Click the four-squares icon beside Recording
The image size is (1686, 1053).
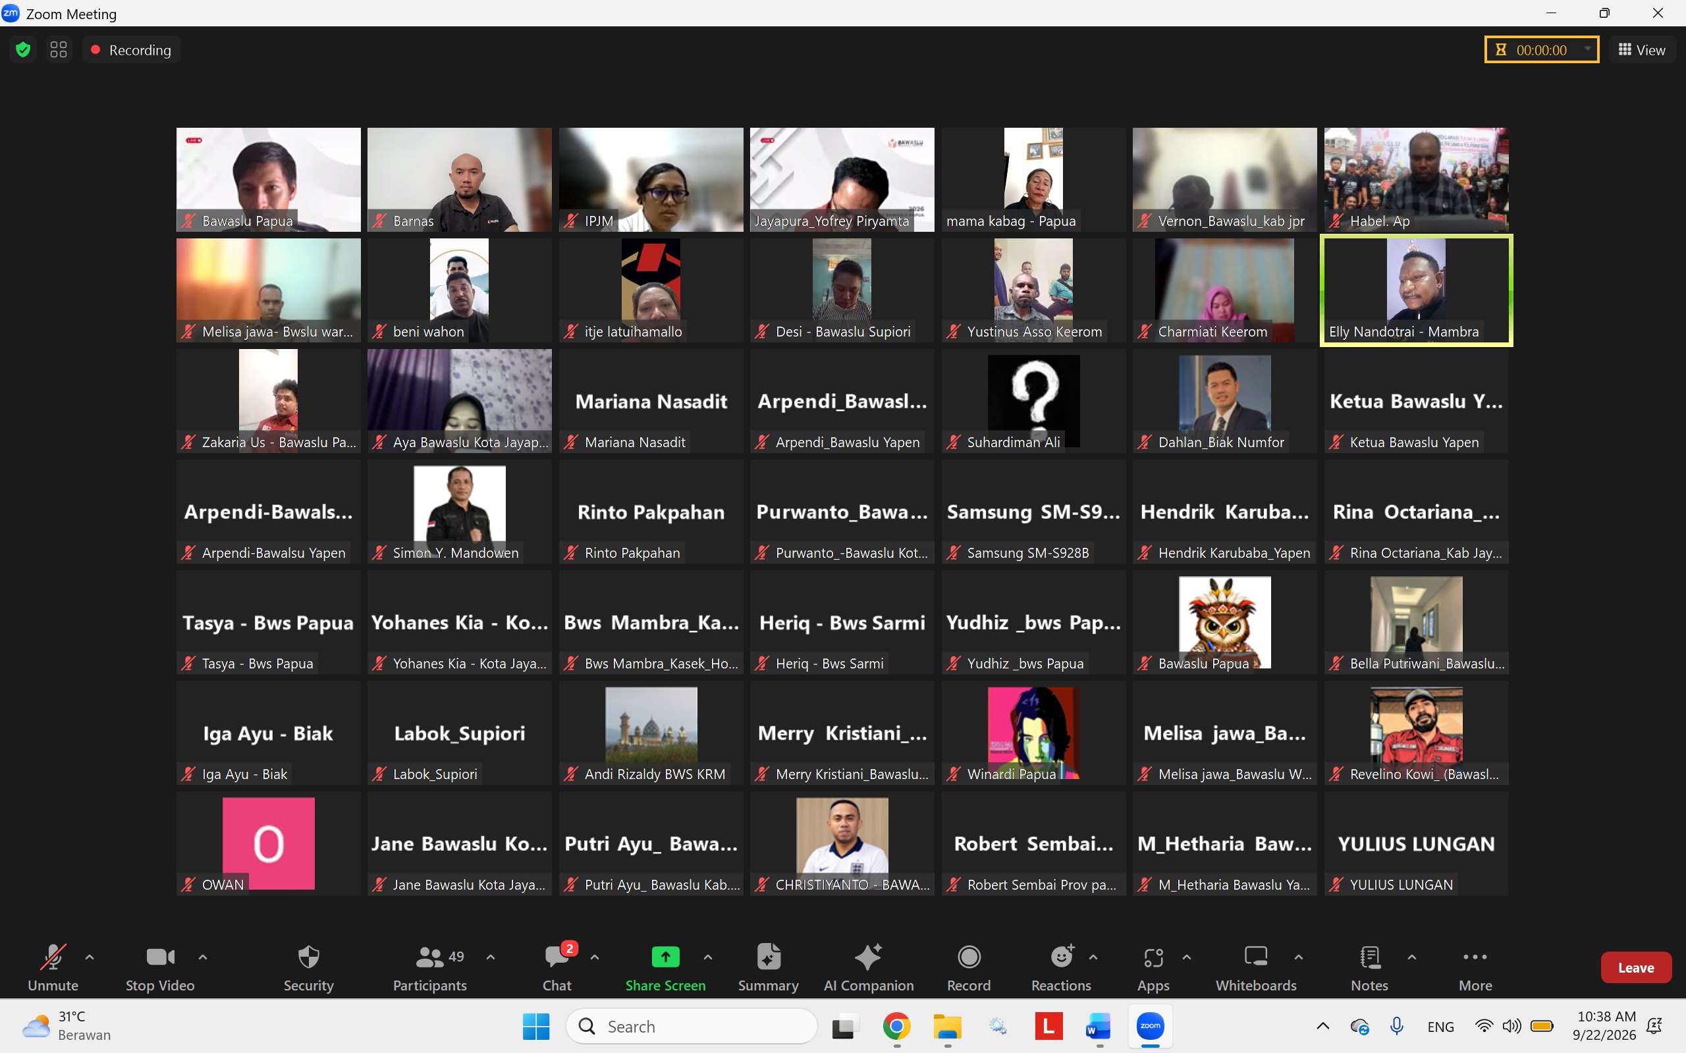(59, 50)
